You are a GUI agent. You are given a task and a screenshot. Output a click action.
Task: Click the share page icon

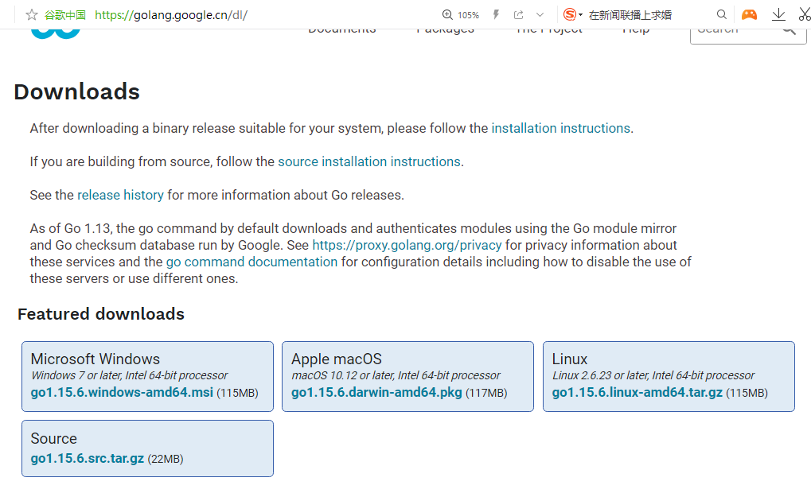pos(518,15)
